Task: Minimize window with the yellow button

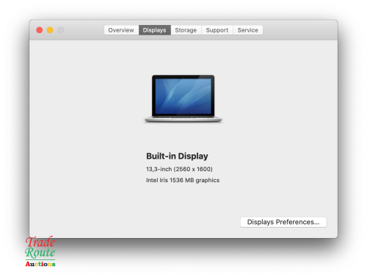Action: coord(50,30)
